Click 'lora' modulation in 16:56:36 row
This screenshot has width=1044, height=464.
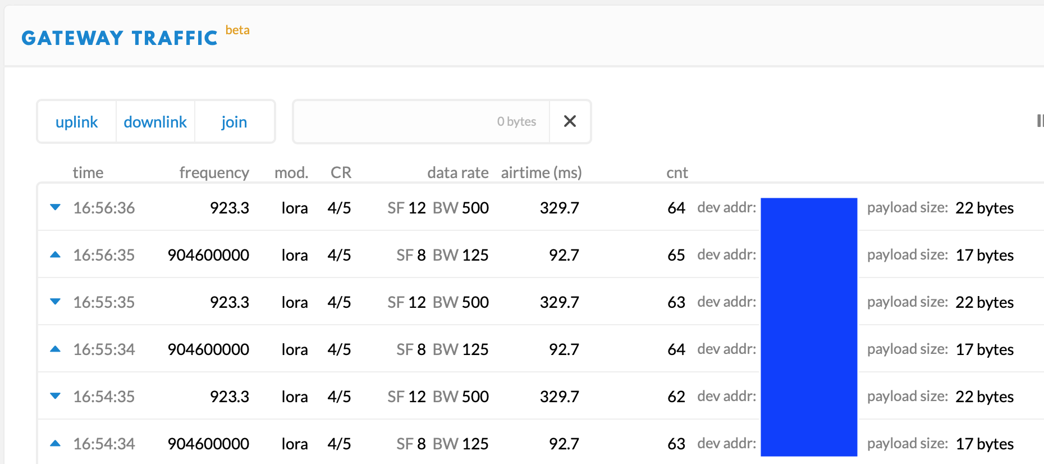click(x=295, y=208)
